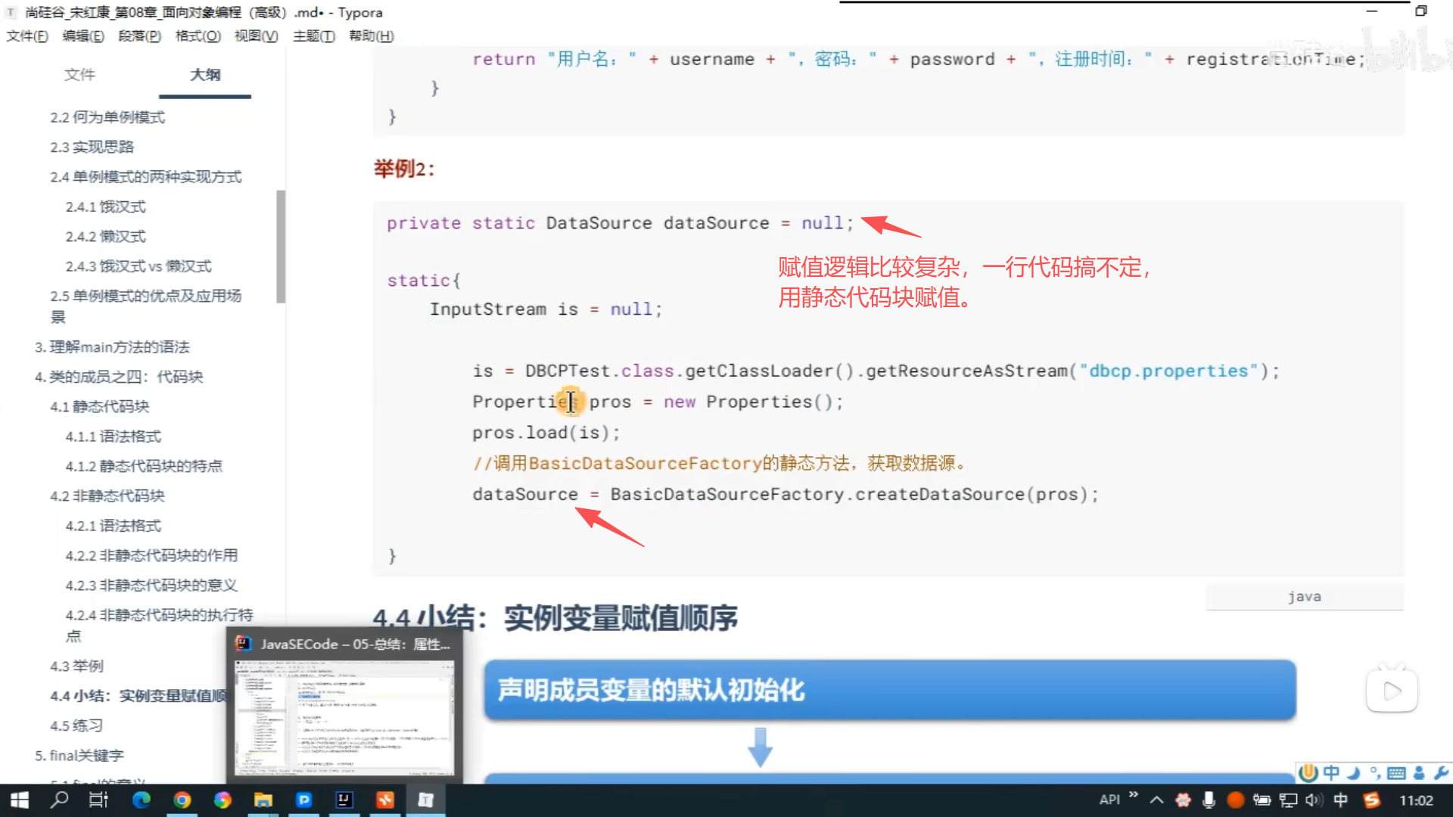
Task: Switch to the 文件 sidebar tab
Action: pos(79,74)
